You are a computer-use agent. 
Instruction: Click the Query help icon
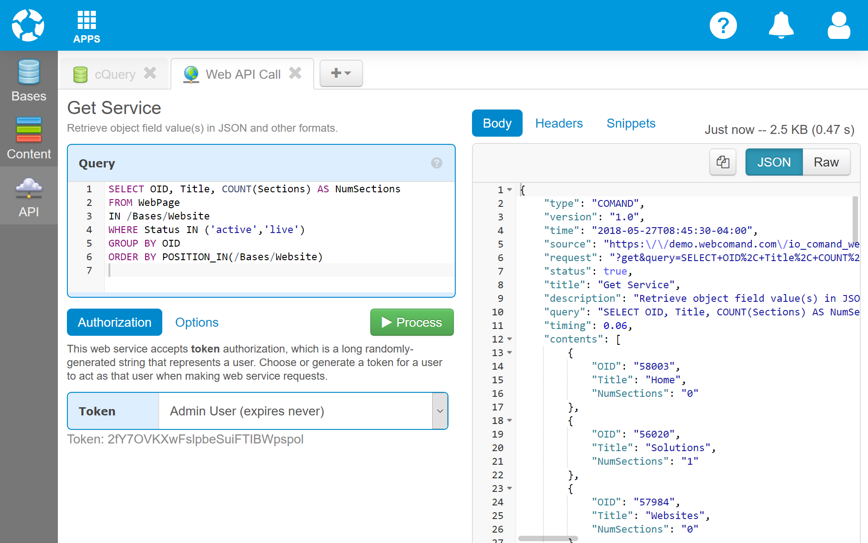pos(436,163)
